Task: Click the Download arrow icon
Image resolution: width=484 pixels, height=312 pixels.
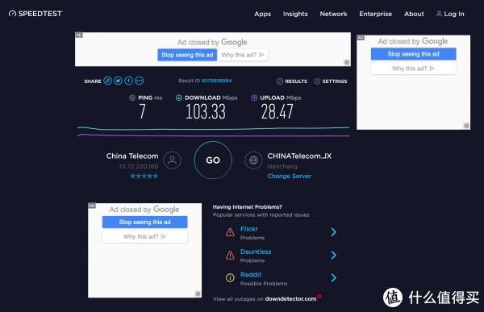Action: 179,98
